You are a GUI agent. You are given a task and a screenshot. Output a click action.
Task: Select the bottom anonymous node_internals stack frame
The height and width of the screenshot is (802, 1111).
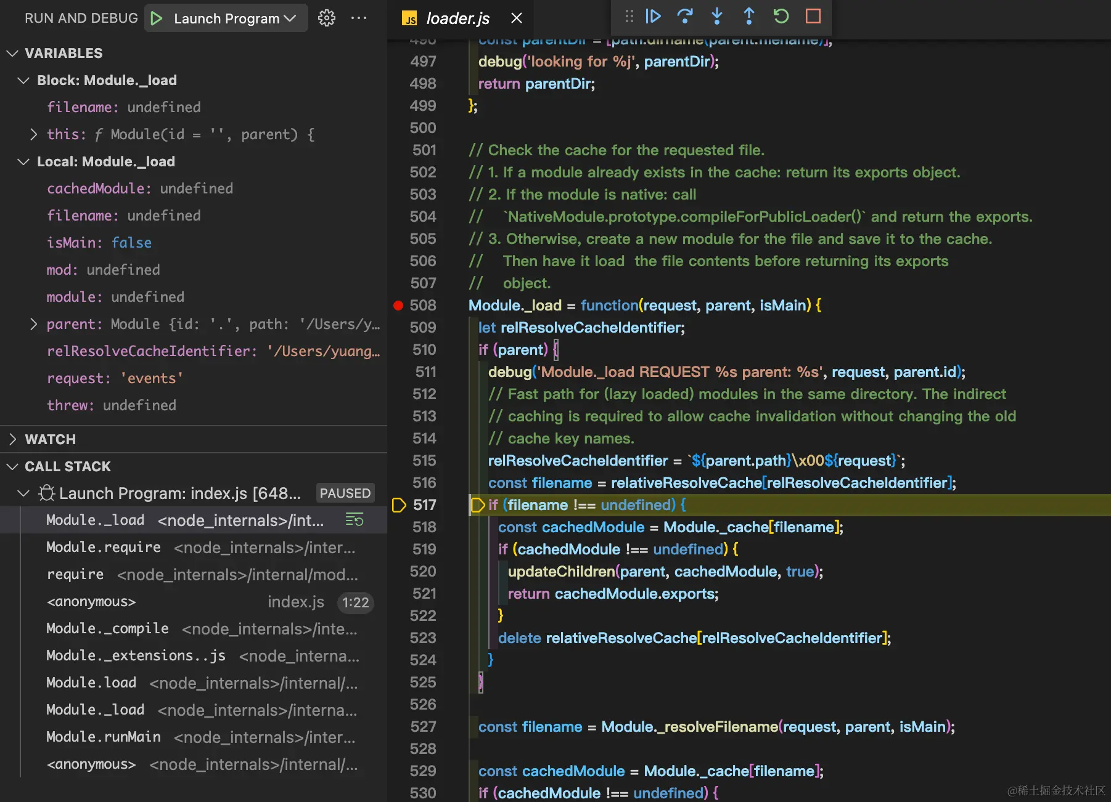tap(194, 764)
